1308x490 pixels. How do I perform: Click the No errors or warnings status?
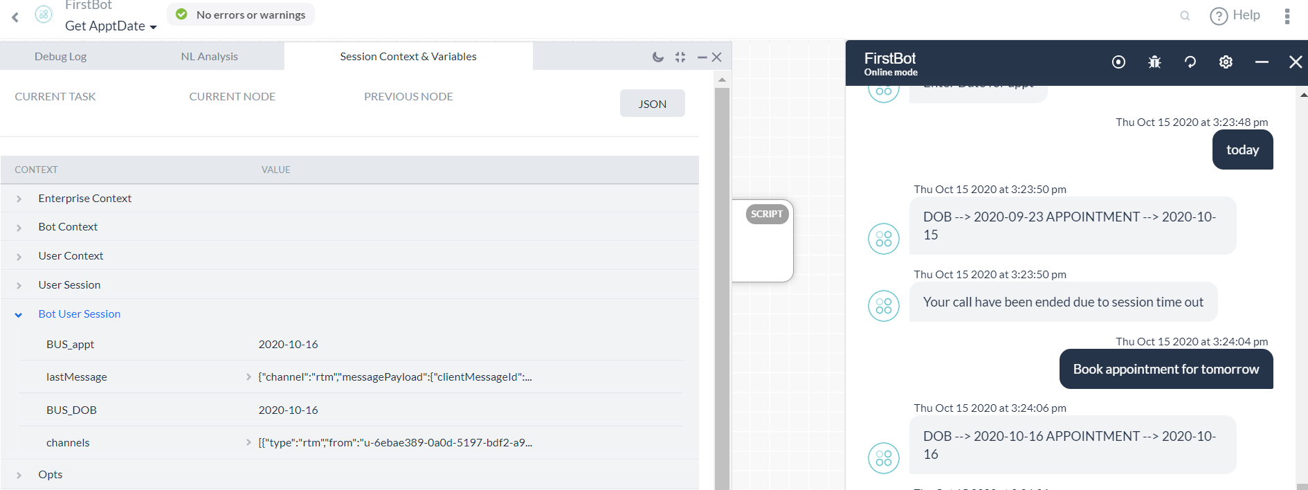241,15
